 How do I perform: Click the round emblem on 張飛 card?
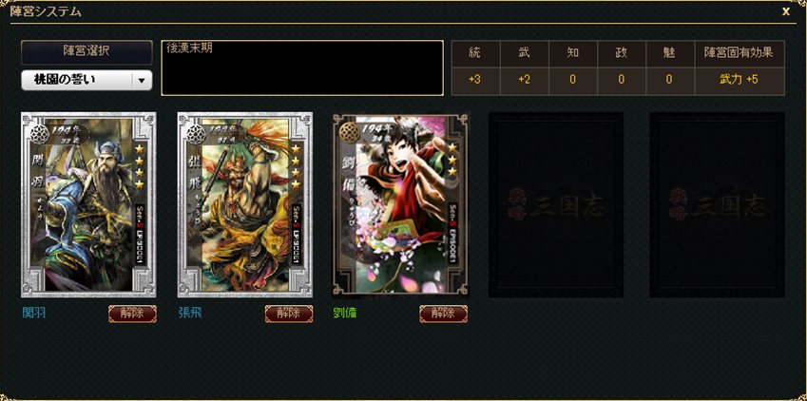(196, 134)
